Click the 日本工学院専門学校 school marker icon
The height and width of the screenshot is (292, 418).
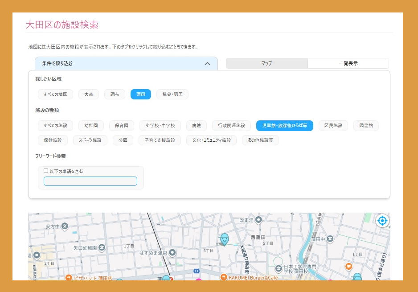pos(279,268)
